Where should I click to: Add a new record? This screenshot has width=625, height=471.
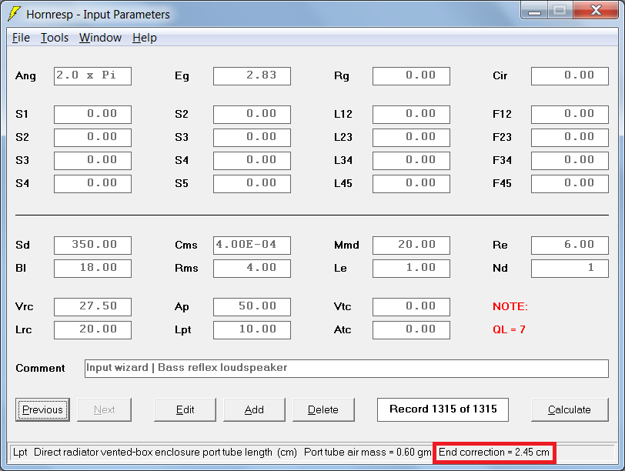click(254, 409)
